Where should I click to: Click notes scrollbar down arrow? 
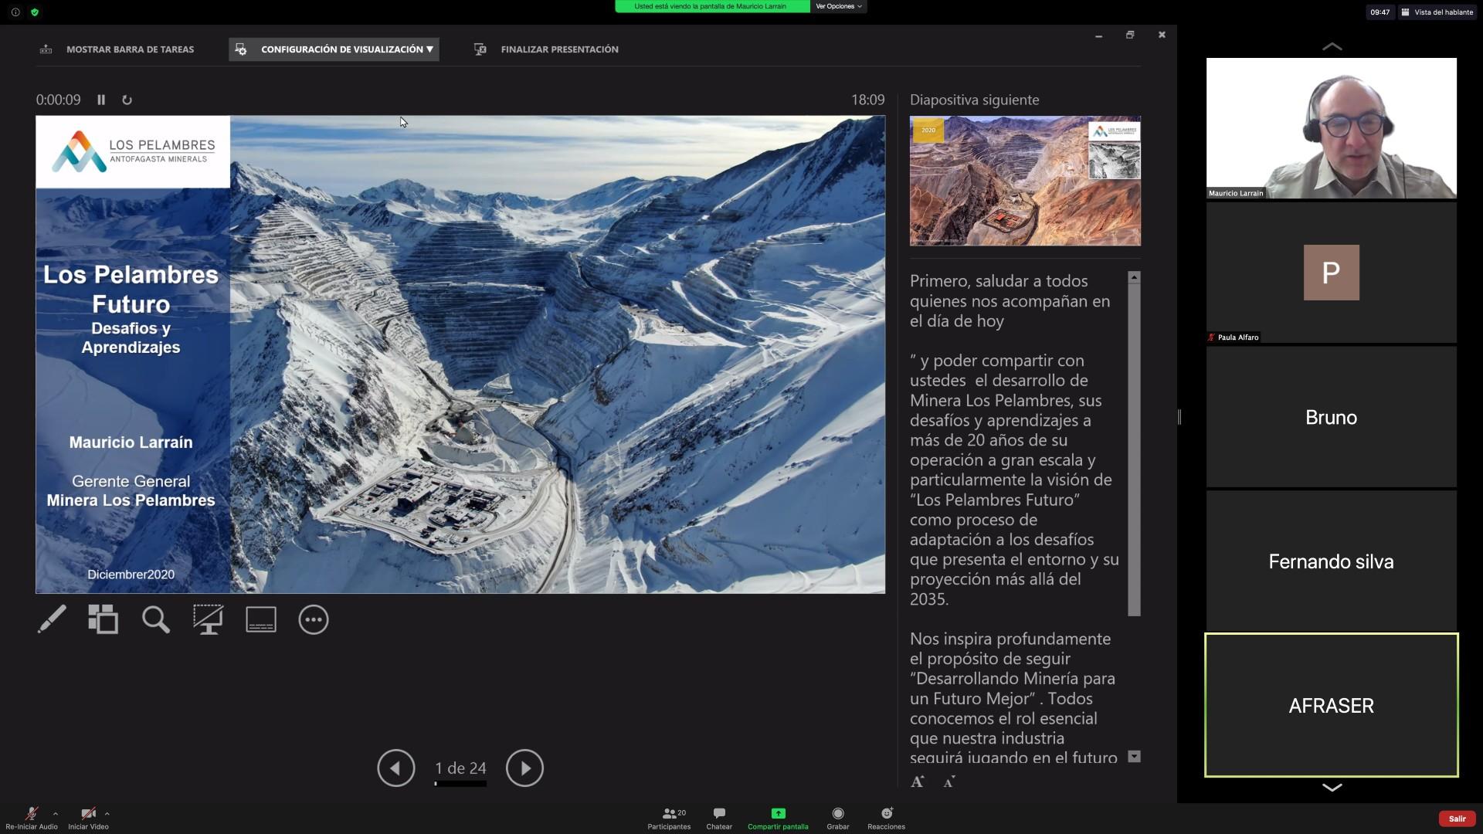click(x=1134, y=757)
